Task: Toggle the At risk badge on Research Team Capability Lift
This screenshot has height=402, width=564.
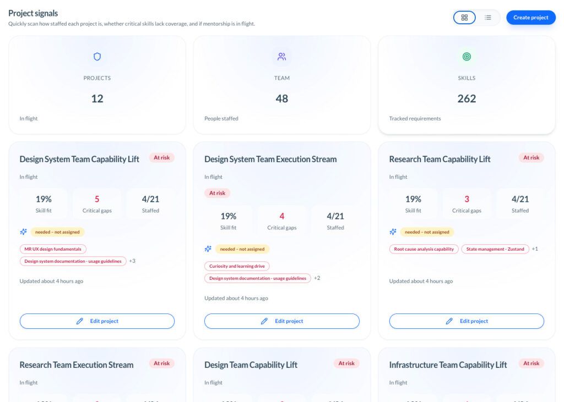Action: (532, 157)
